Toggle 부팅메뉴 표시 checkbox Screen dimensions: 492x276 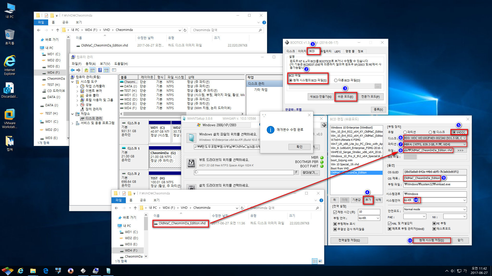pyautogui.click(x=335, y=224)
